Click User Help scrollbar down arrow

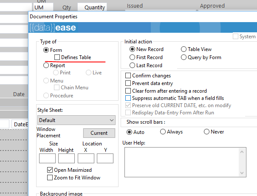click(242, 173)
